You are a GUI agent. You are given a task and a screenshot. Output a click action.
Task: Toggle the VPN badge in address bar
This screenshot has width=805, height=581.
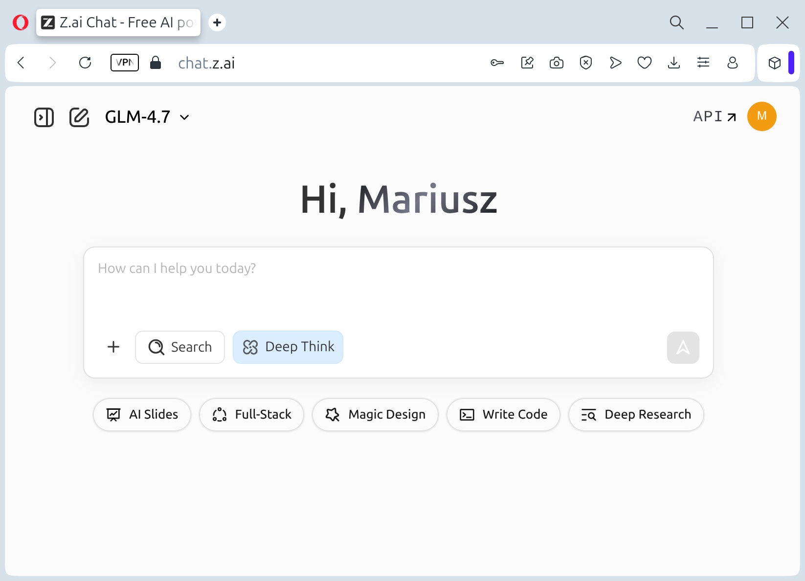[x=125, y=63]
